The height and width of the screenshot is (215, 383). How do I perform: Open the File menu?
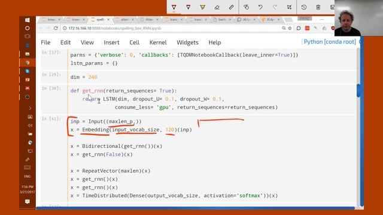[45, 42]
